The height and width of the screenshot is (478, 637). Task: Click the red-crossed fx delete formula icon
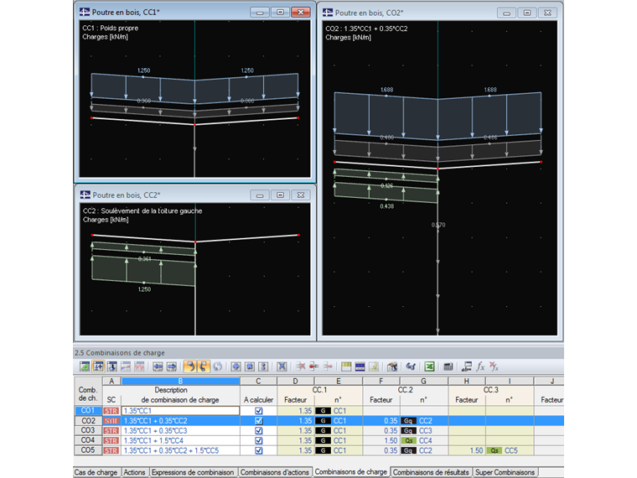494,366
